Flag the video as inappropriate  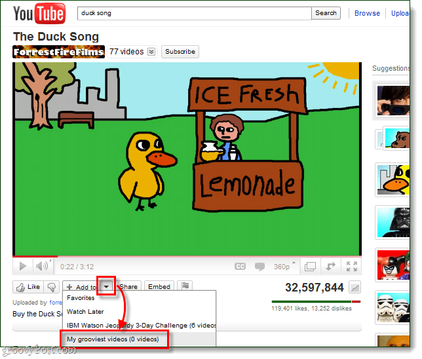pyautogui.click(x=185, y=286)
